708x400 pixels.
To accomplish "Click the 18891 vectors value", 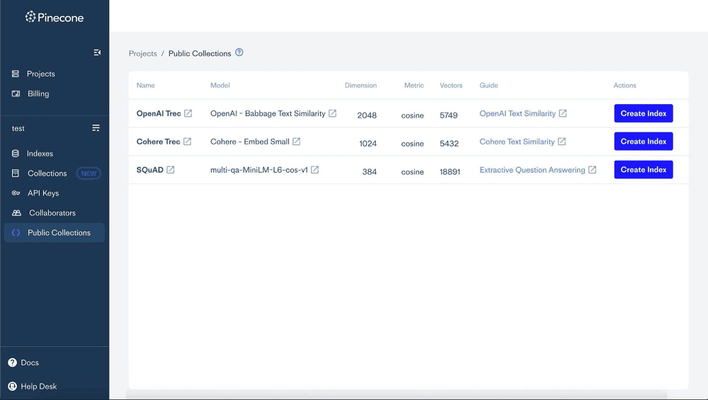I will click(x=450, y=171).
